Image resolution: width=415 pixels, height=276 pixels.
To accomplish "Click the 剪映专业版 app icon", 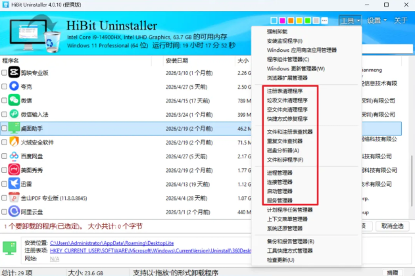I will point(14,72).
